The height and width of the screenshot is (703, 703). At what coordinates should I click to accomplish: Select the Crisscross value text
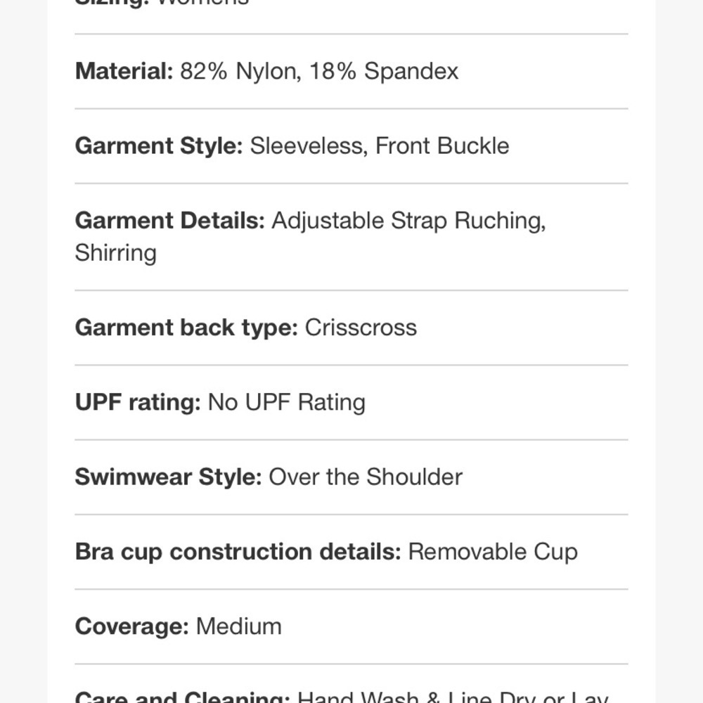[x=361, y=328]
